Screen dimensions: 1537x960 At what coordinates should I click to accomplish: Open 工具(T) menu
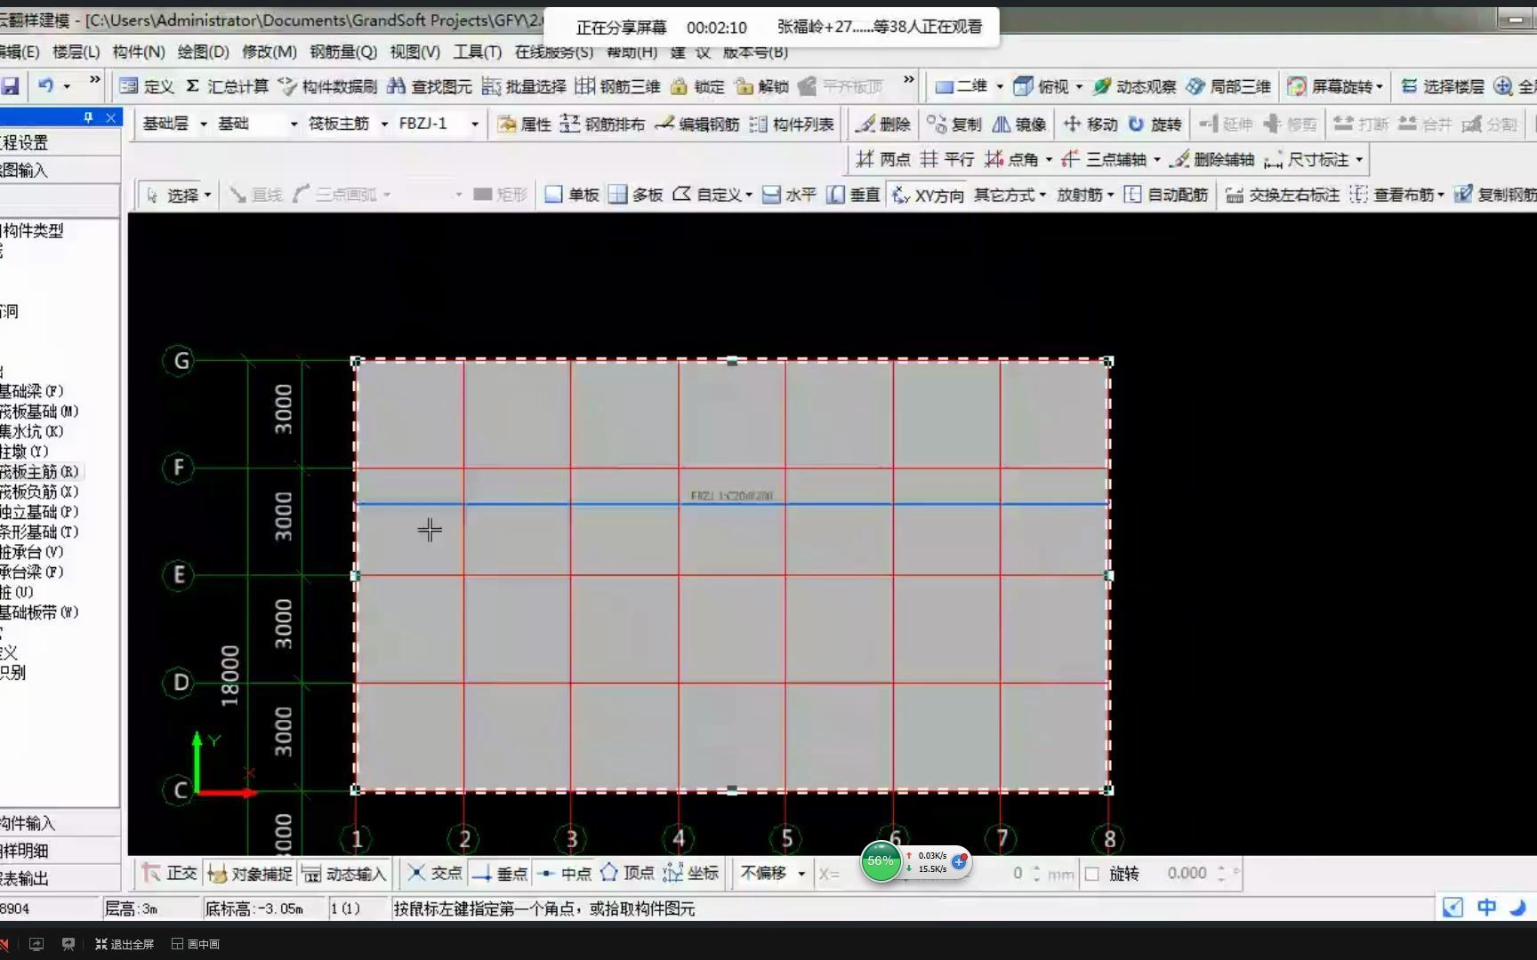(x=478, y=52)
